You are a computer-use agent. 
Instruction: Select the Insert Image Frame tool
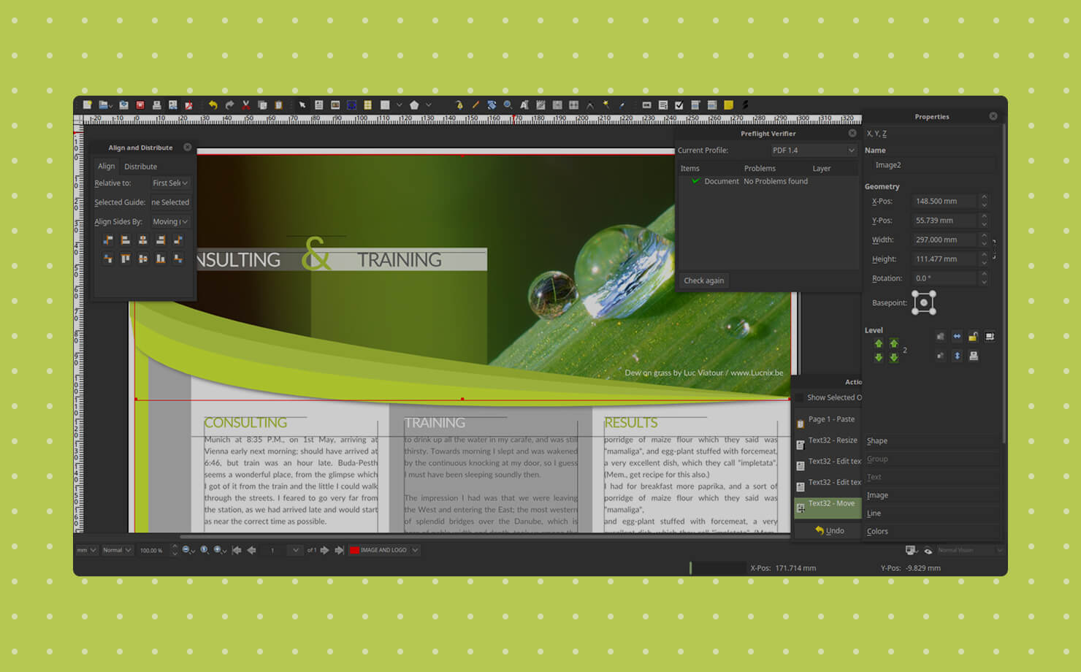335,104
